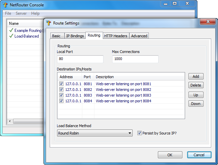Click 'Web-server listening on port 8084' description

coord(124,101)
